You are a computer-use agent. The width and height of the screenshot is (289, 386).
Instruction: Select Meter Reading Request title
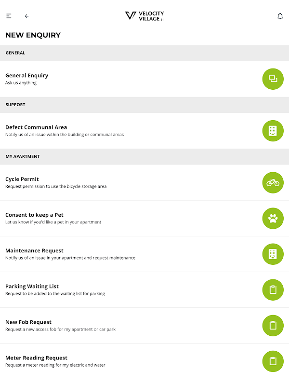36,358
